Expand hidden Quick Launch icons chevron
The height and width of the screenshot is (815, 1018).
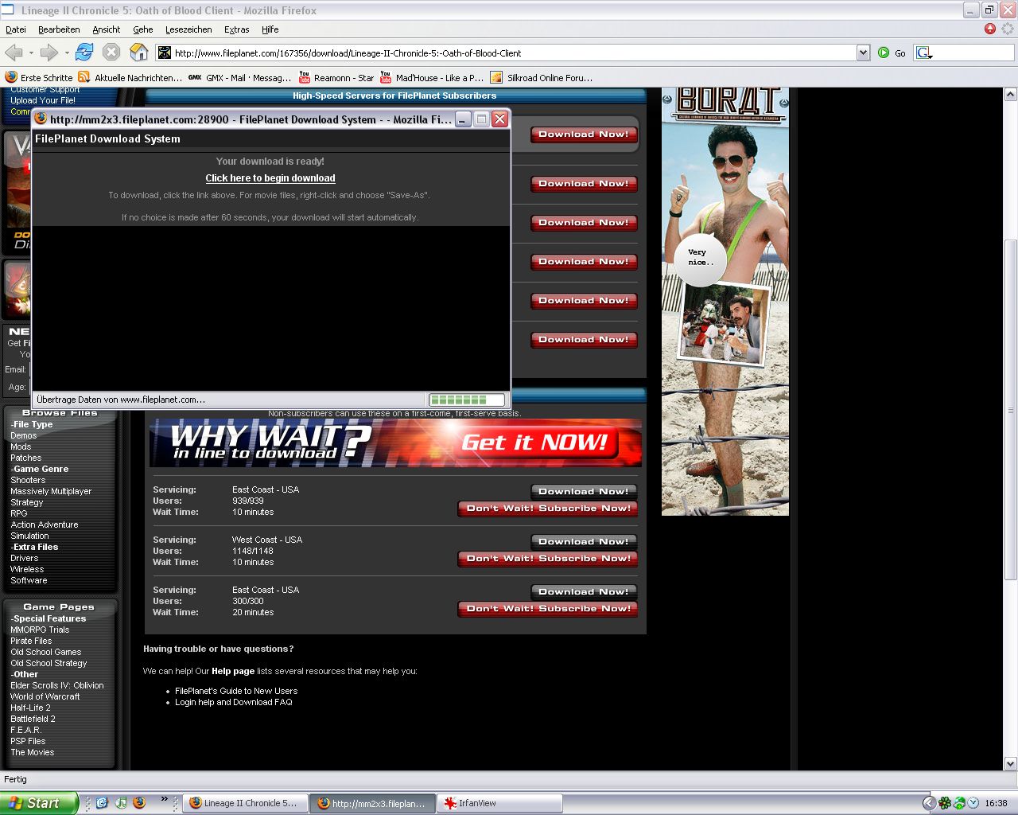[165, 799]
